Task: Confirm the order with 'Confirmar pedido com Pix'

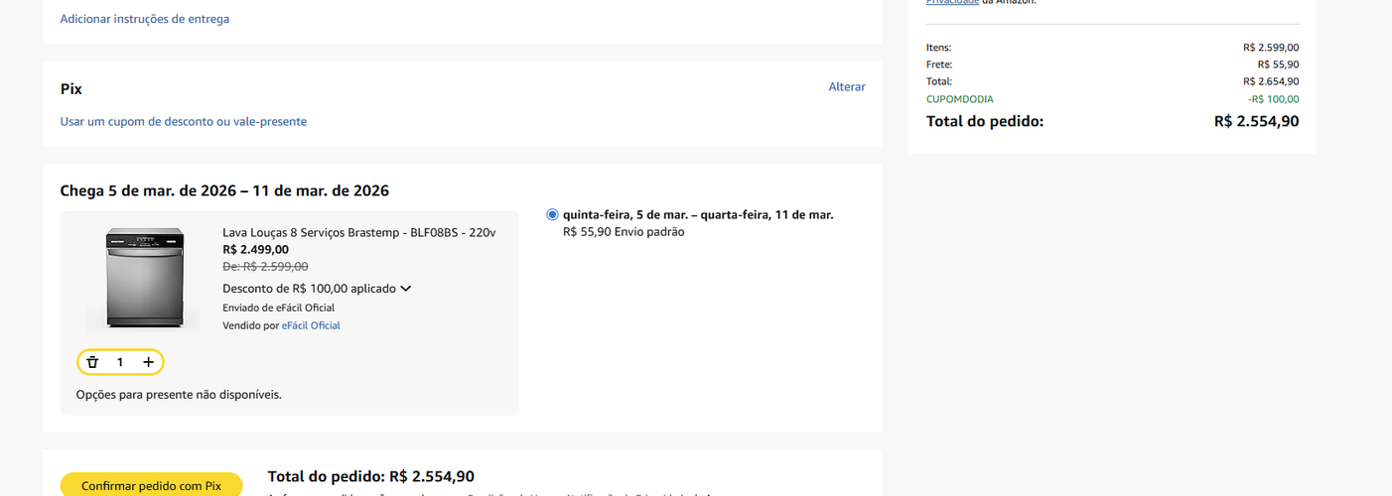Action: click(151, 485)
